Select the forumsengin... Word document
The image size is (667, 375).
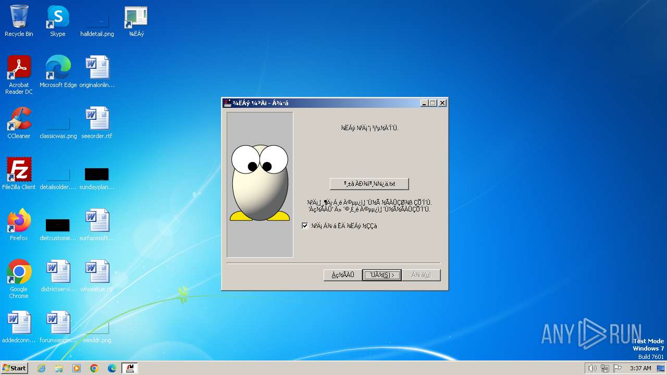pyautogui.click(x=58, y=327)
